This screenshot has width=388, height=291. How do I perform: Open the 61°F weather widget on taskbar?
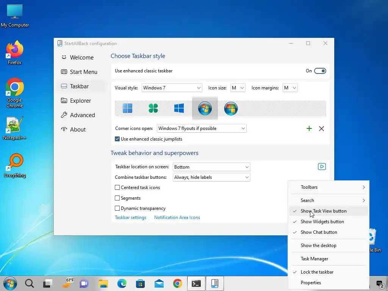(67, 283)
